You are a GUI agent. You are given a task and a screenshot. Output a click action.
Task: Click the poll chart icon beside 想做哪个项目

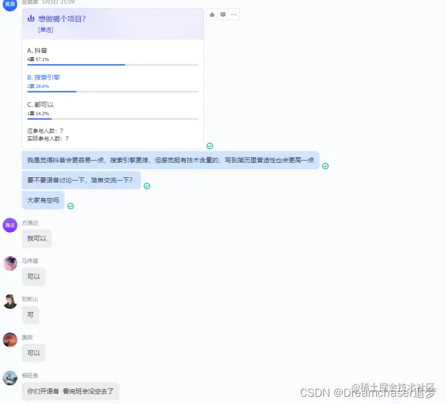[x=31, y=19]
